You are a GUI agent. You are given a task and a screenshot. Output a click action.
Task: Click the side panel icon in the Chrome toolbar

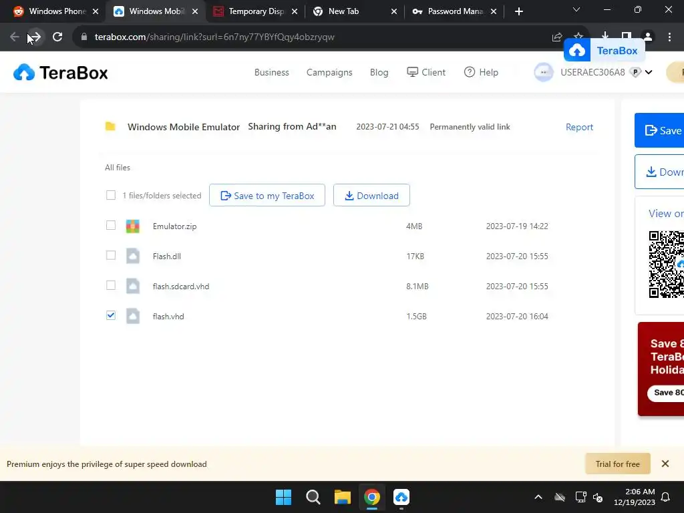tap(627, 35)
